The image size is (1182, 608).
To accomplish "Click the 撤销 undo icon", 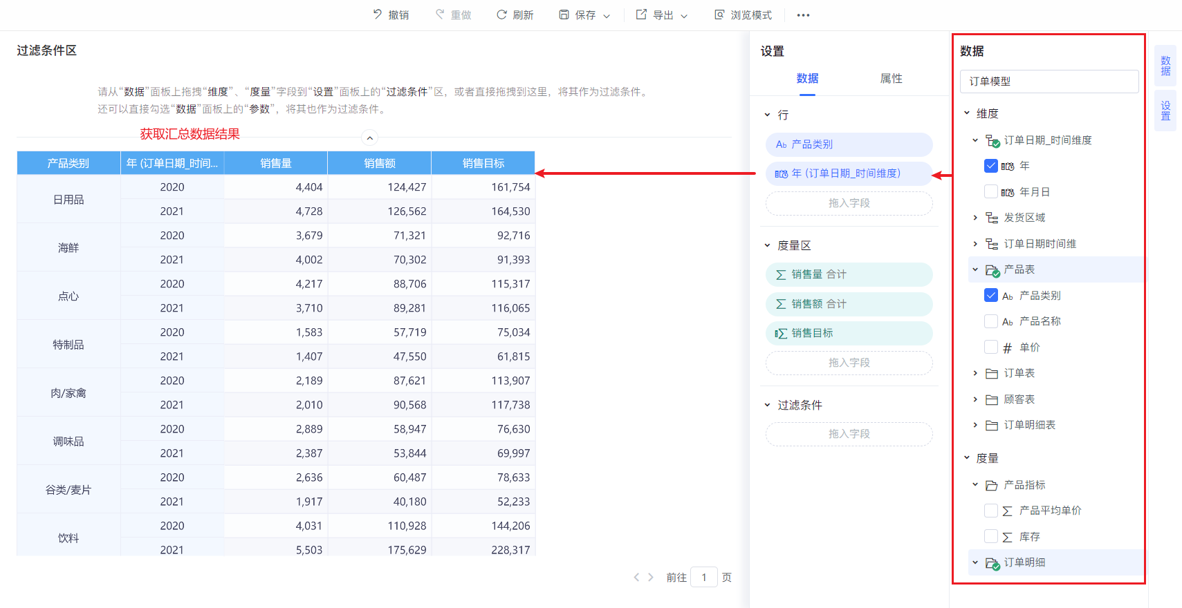I will [x=378, y=15].
